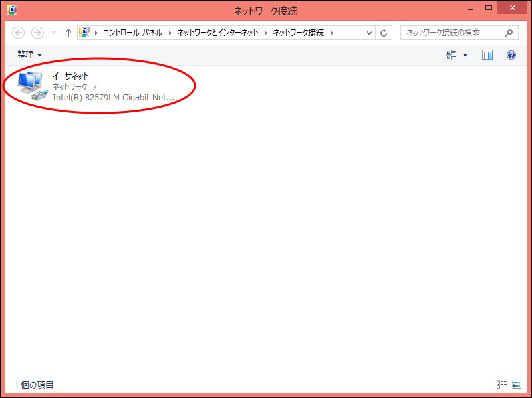Show the preview pane
Image resolution: width=532 pixels, height=398 pixels.
point(487,55)
